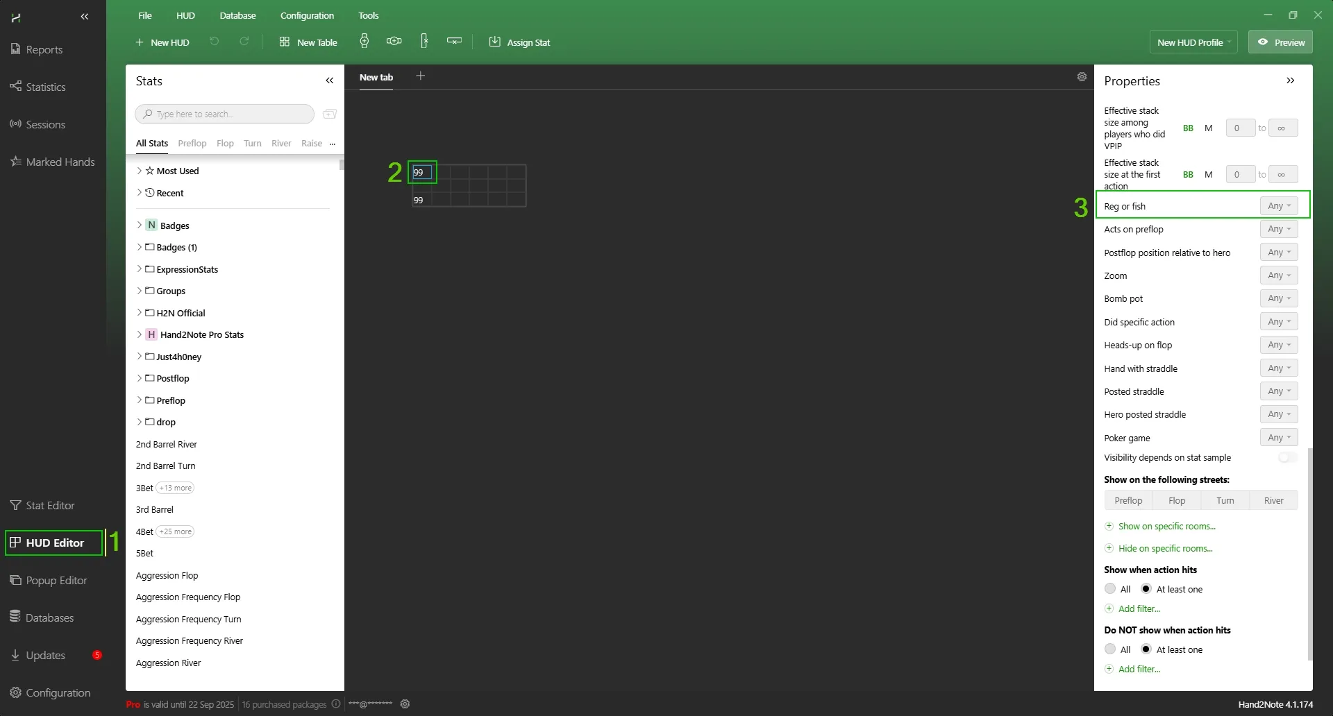Click the Assign Stat icon
The image size is (1333, 716).
494,42
